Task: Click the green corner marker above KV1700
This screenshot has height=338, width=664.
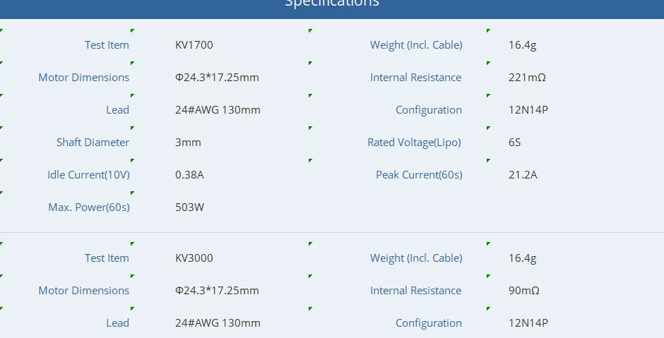Action: coord(133,30)
